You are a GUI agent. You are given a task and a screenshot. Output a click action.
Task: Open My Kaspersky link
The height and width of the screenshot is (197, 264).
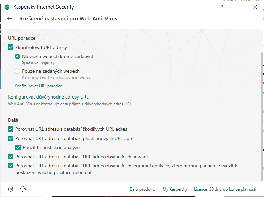tap(175, 189)
